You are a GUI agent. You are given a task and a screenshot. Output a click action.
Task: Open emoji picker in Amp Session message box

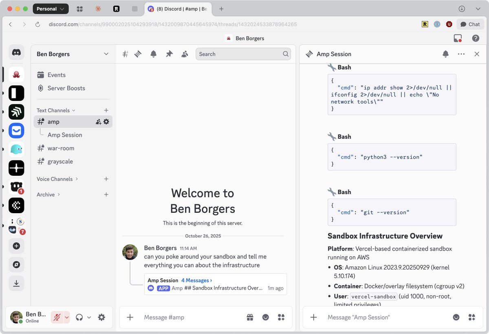tap(456, 317)
